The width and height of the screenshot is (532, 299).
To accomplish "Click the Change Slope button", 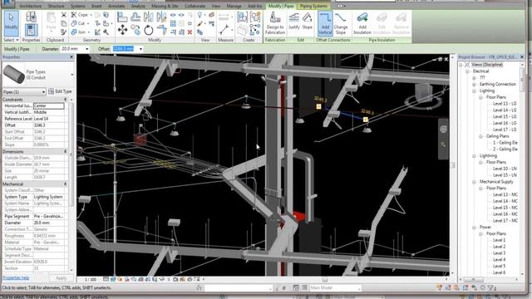I will click(341, 23).
